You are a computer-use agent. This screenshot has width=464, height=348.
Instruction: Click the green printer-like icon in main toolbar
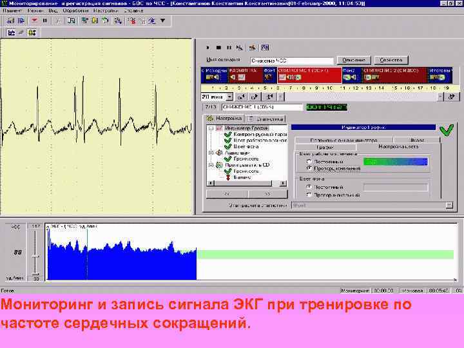click(105, 21)
